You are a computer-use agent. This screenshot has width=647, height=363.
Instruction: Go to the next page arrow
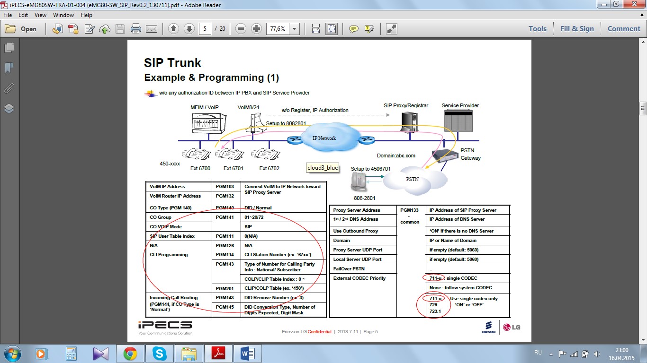tap(189, 29)
